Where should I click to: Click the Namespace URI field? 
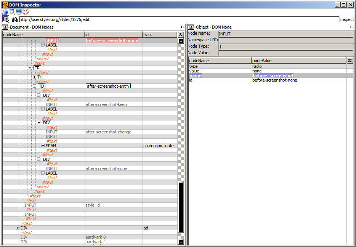click(x=286, y=40)
